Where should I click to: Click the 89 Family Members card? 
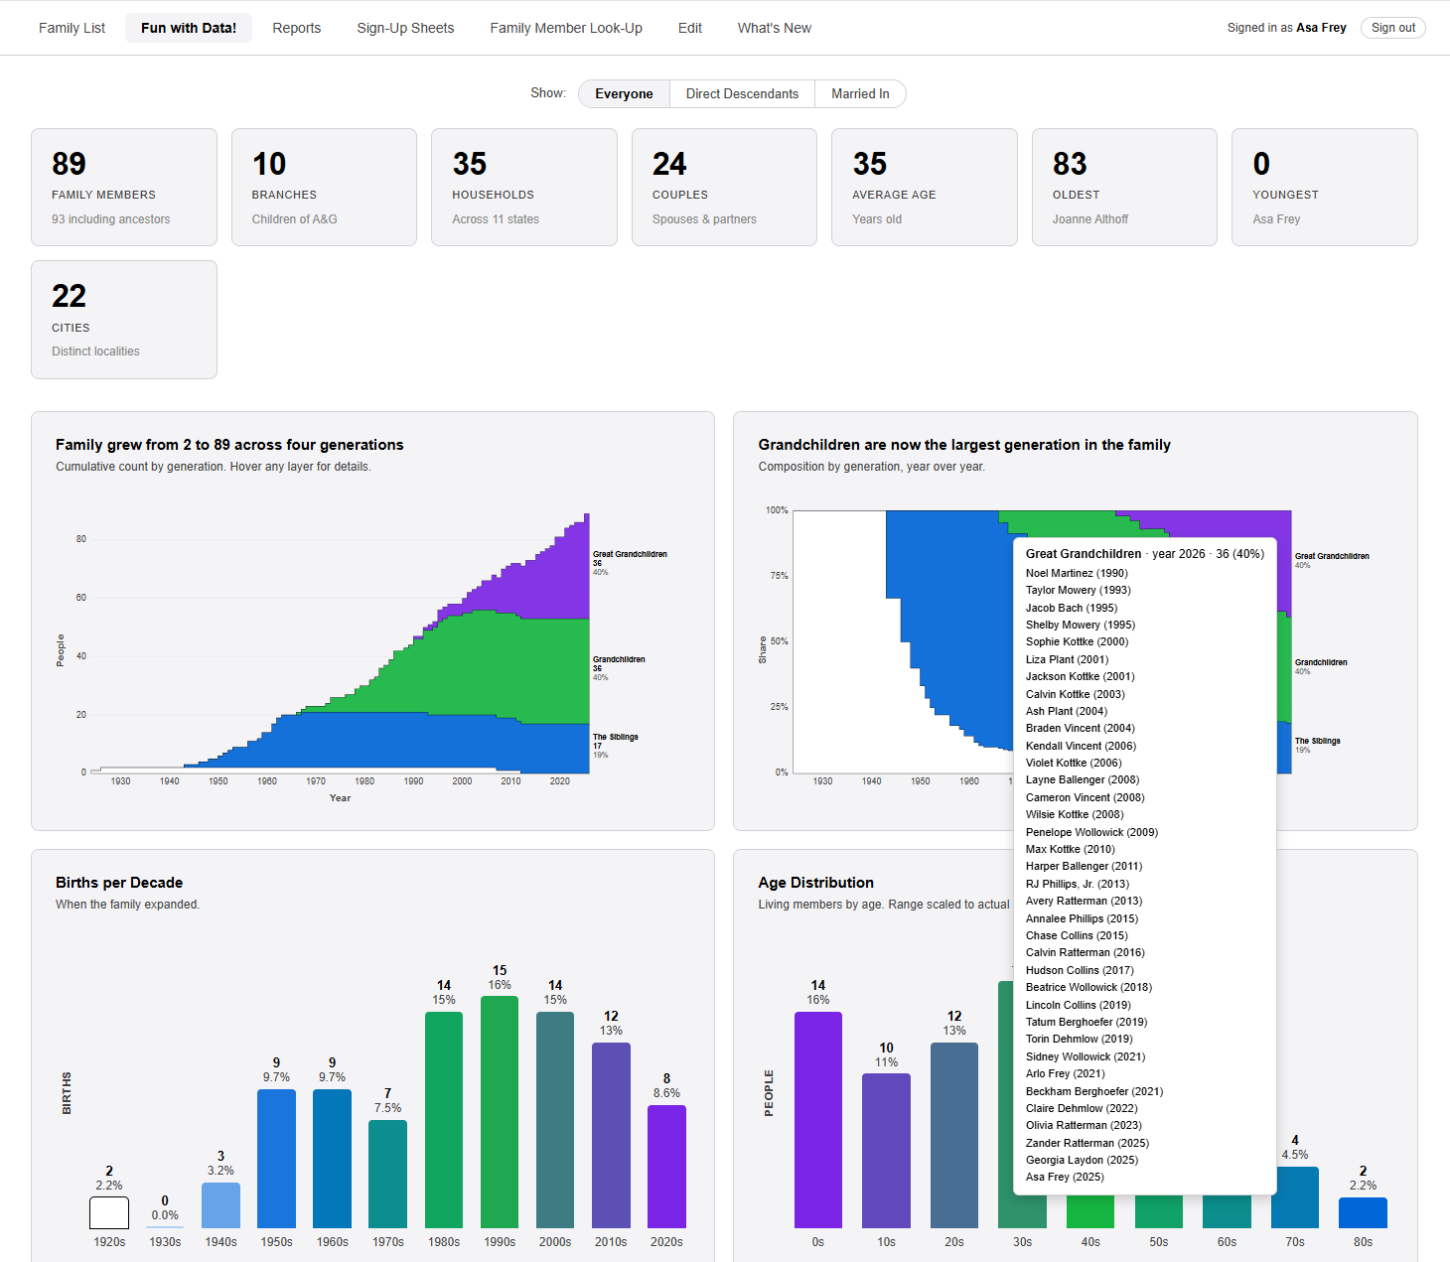[x=124, y=187]
